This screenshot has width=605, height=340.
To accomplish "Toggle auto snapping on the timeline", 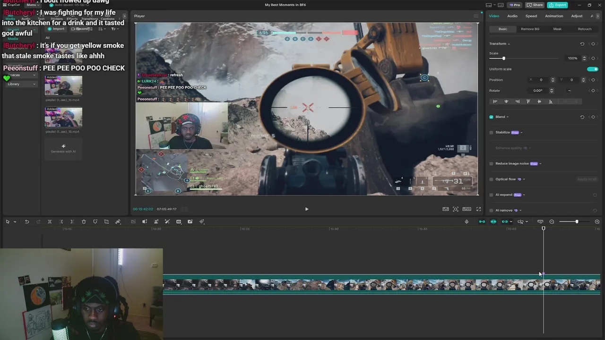I will point(493,221).
